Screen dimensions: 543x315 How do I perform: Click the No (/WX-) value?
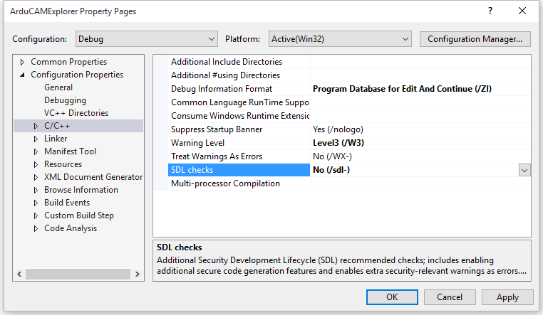332,156
